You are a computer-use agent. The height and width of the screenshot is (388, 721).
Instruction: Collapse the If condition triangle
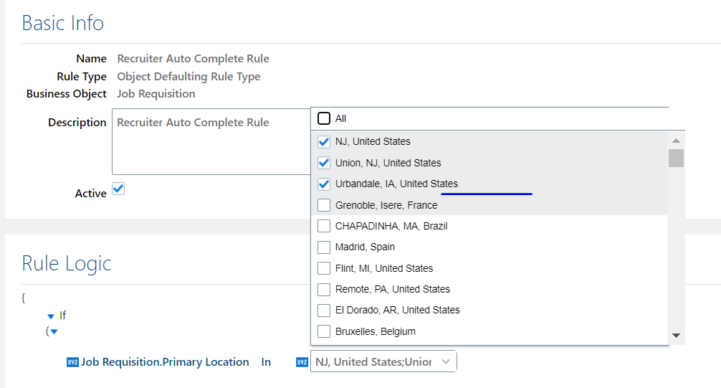click(51, 316)
